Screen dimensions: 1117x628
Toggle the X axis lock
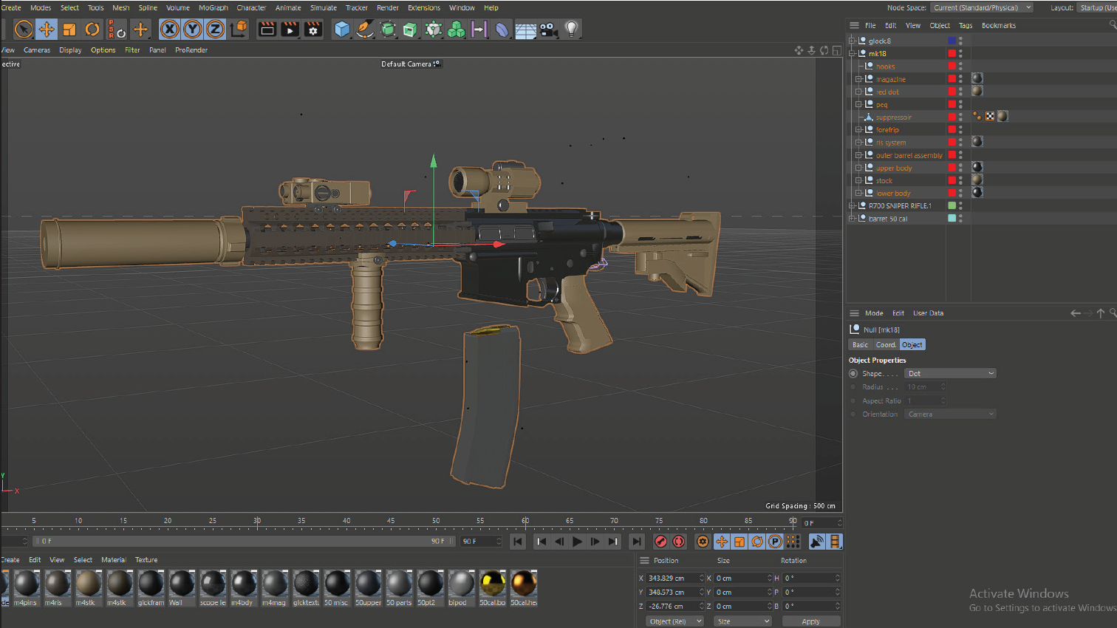point(170,30)
